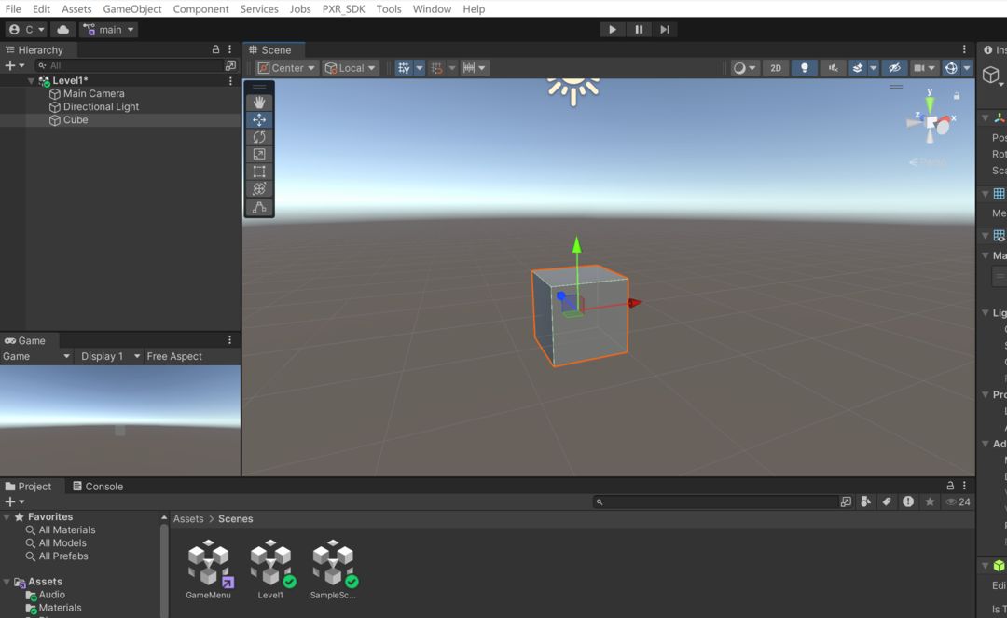Select the combined Transform tool
Viewport: 1007px width, 618px height.
(259, 189)
